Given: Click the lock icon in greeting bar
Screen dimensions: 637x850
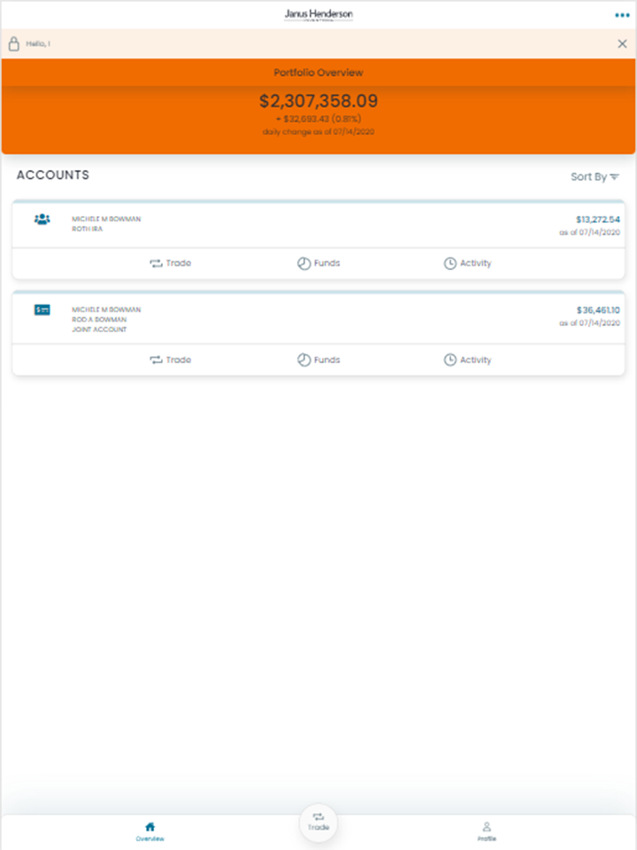Looking at the screenshot, I should (x=13, y=43).
